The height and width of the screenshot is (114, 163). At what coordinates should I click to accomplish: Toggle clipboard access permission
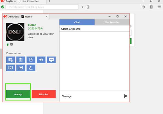click(x=21, y=60)
